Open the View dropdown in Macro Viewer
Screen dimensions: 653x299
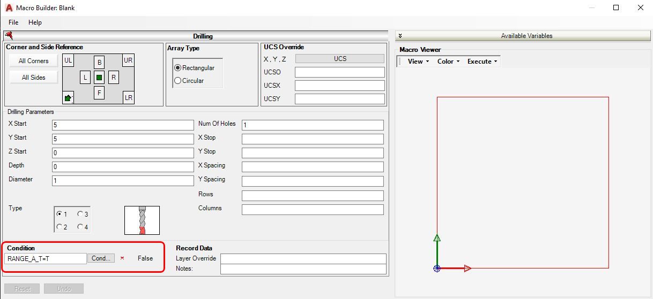pos(418,62)
